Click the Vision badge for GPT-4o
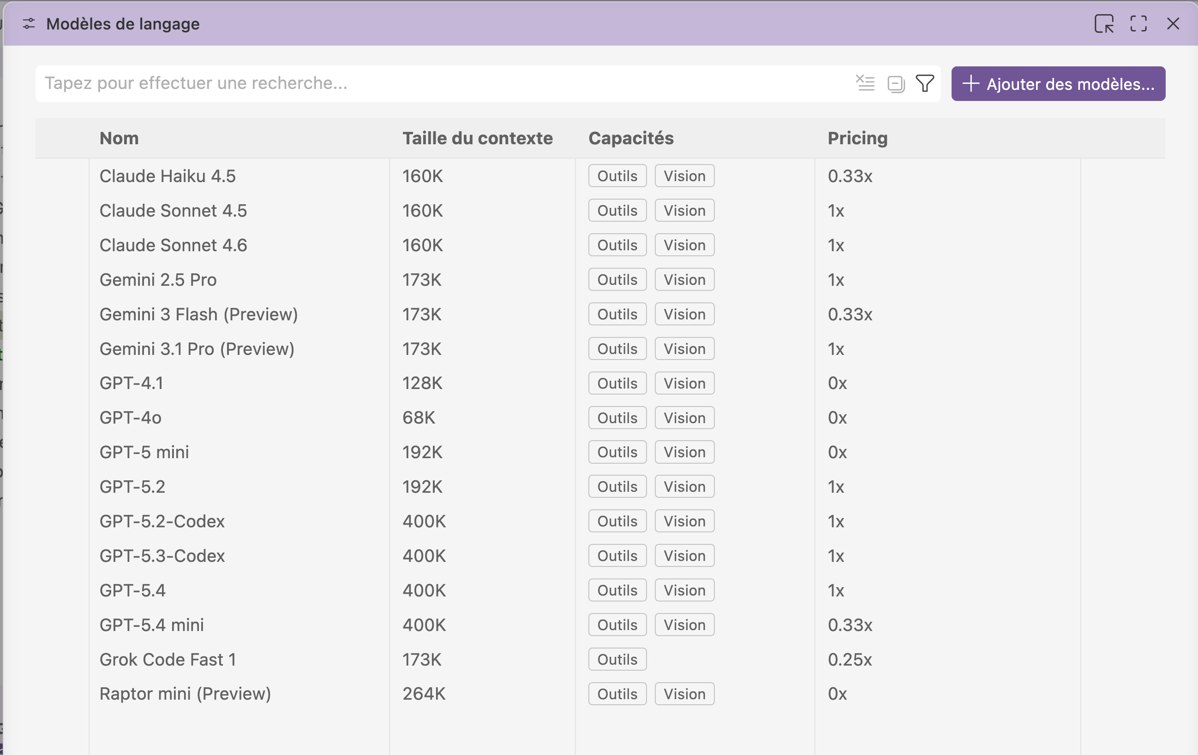 point(684,418)
